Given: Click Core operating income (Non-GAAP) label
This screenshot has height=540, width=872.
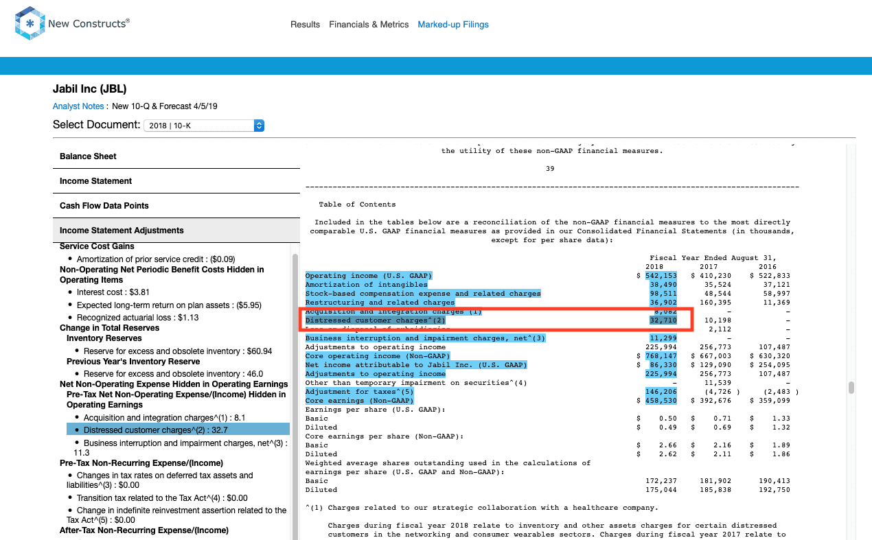Looking at the screenshot, I should pyautogui.click(x=378, y=356).
